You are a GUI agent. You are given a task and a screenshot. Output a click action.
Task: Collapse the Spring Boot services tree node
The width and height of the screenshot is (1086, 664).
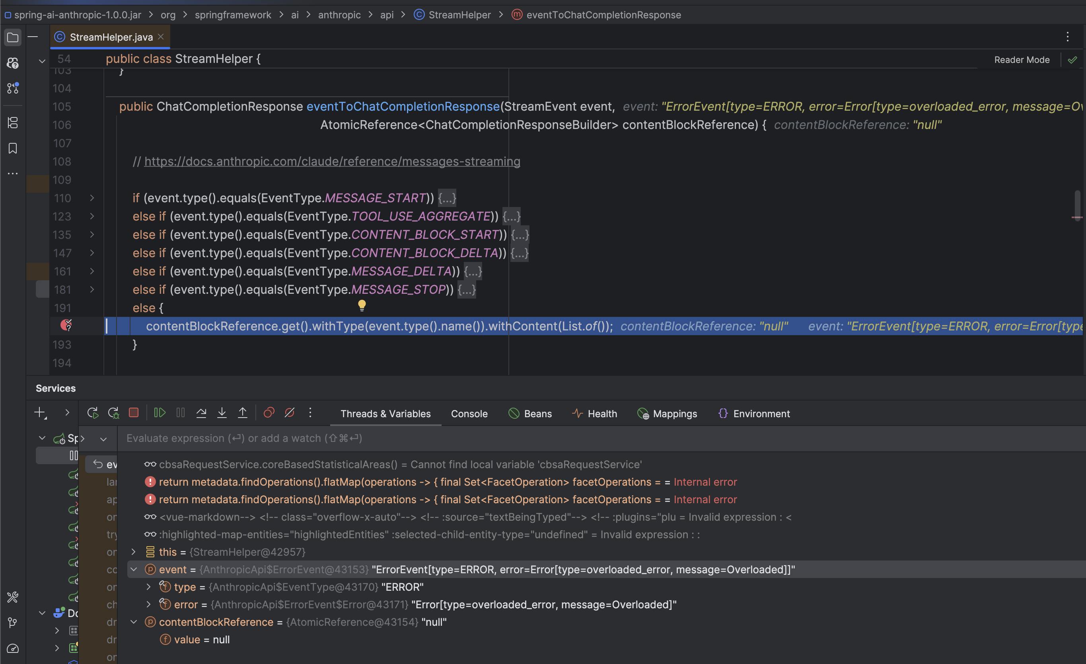(42, 438)
